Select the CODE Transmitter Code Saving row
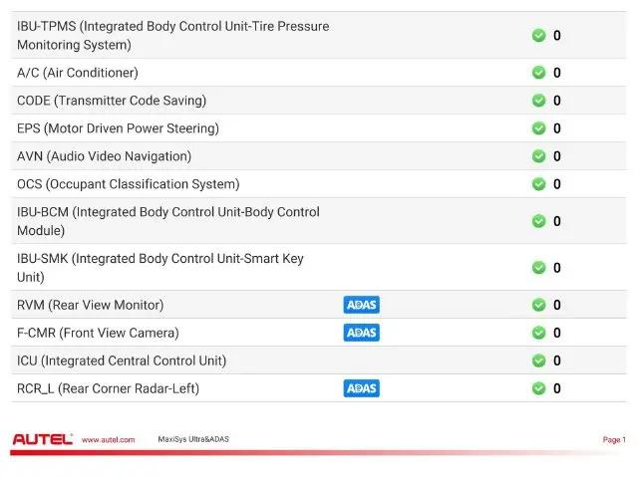 coord(319,101)
